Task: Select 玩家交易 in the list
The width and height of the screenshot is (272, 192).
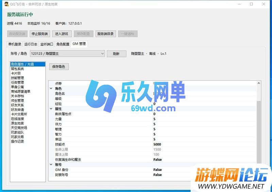Action: coord(28,137)
